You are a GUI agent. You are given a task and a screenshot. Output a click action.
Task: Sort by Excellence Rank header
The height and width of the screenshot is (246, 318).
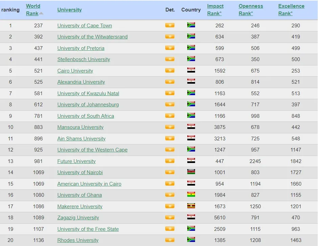pyautogui.click(x=291, y=10)
